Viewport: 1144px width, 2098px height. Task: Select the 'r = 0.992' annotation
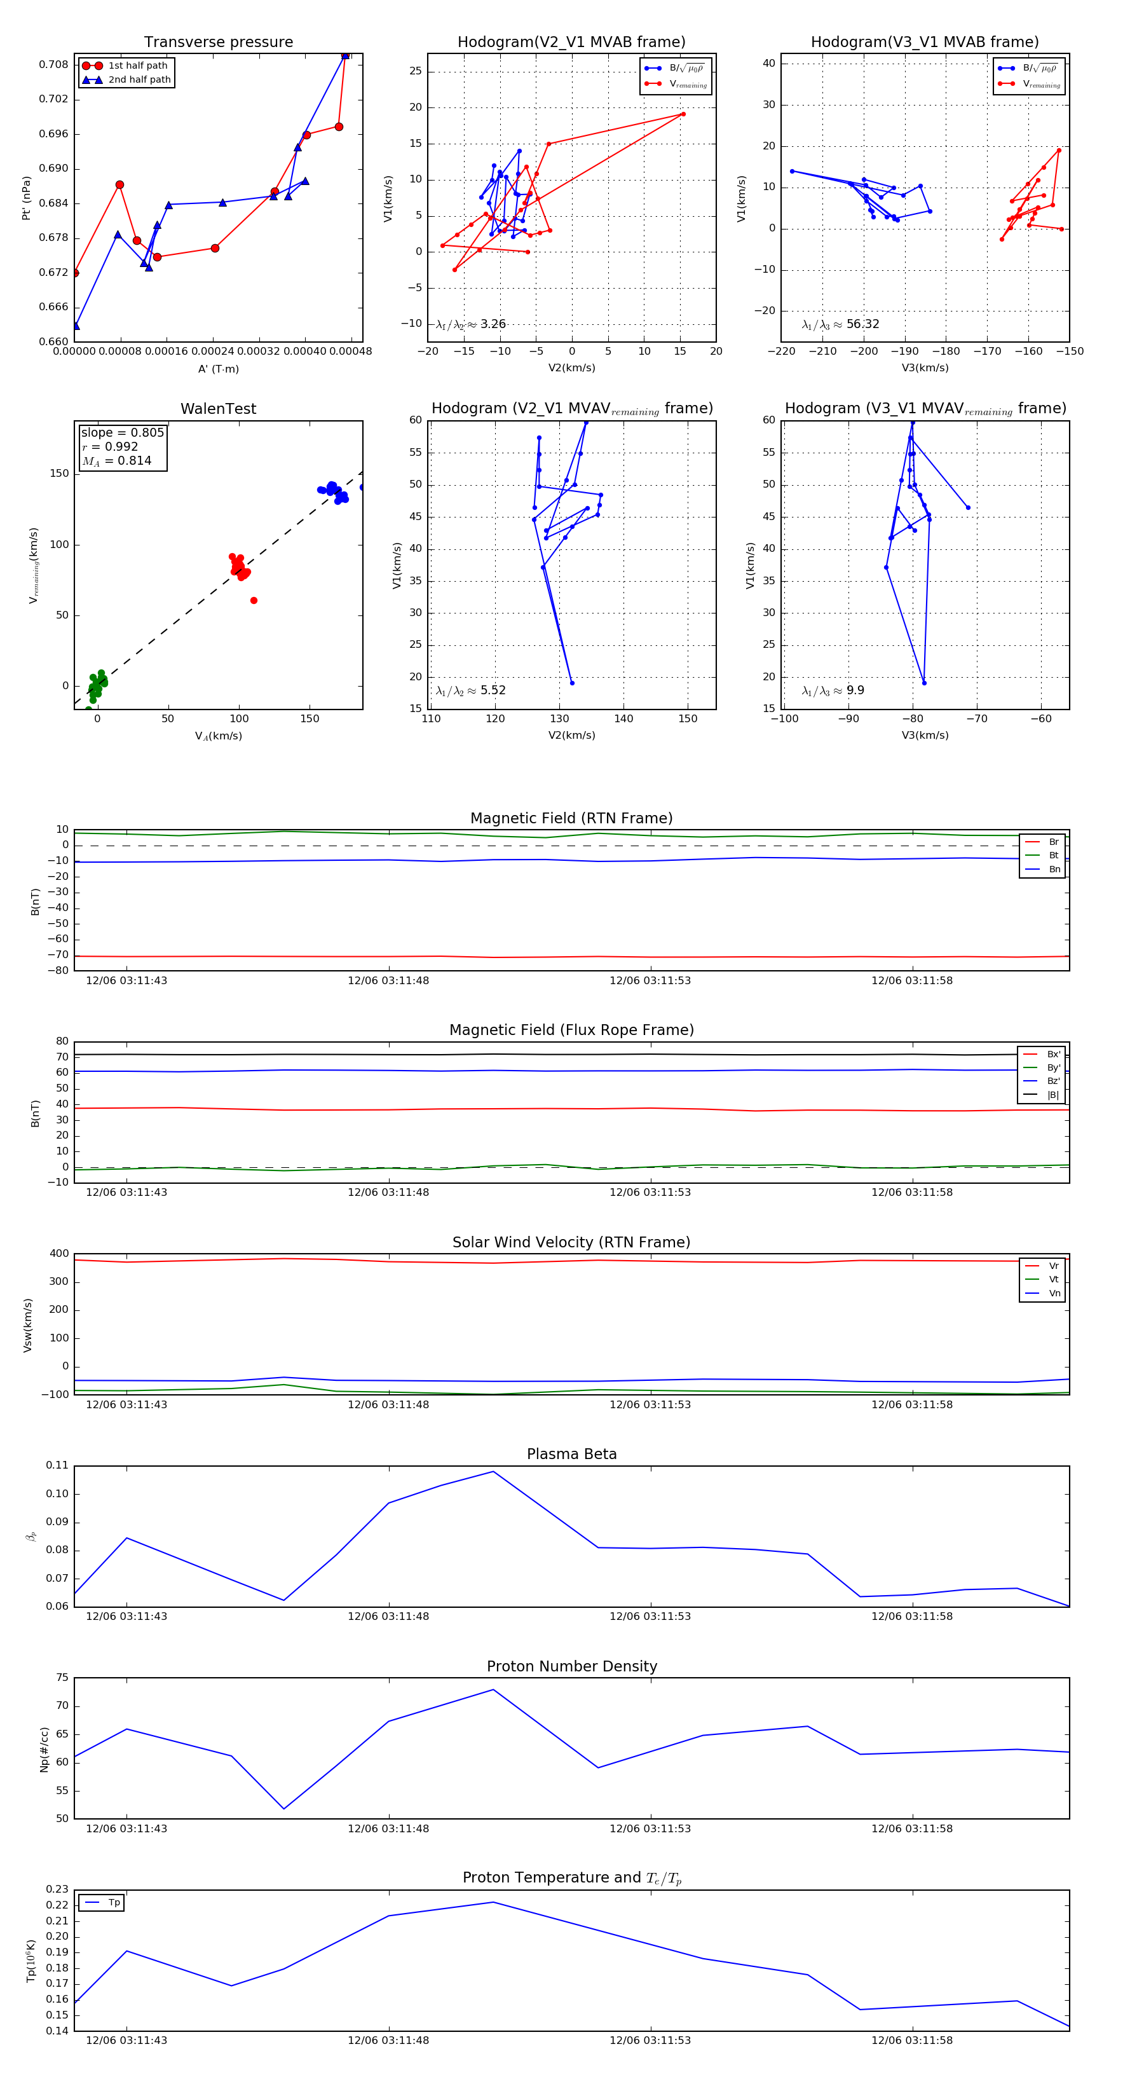pyautogui.click(x=110, y=446)
